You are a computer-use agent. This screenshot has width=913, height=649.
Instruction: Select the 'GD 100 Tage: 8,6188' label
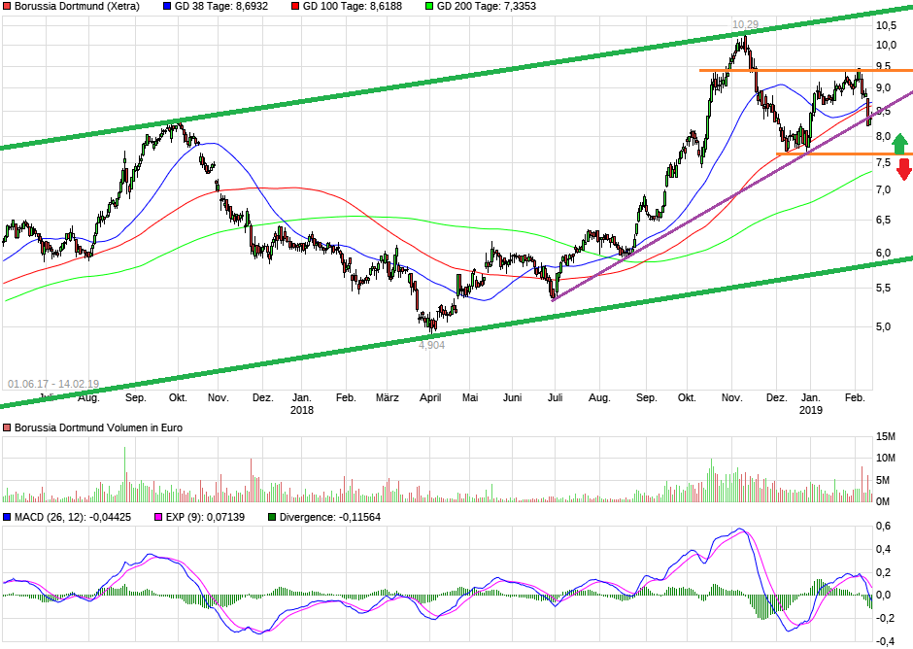(x=353, y=7)
